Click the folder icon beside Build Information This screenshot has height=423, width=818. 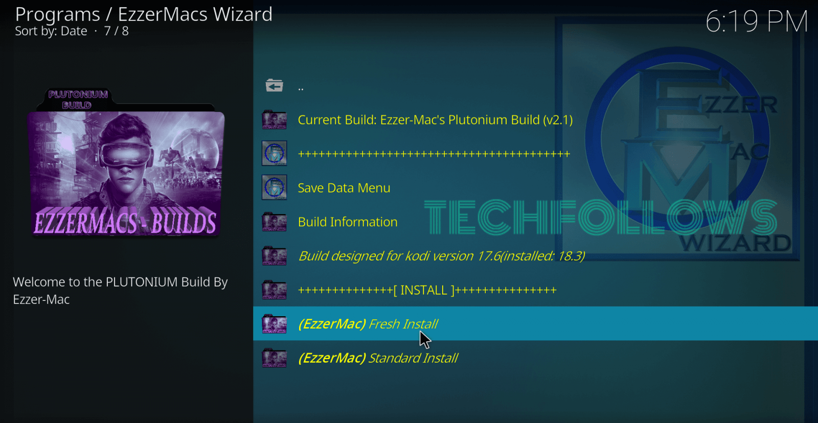[x=275, y=222]
